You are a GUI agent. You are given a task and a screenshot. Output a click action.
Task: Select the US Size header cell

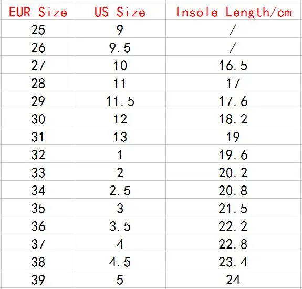pyautogui.click(x=120, y=11)
